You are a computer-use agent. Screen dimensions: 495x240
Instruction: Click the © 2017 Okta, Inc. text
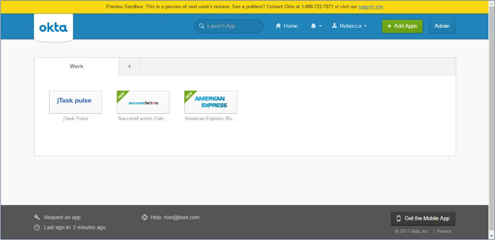click(x=412, y=232)
